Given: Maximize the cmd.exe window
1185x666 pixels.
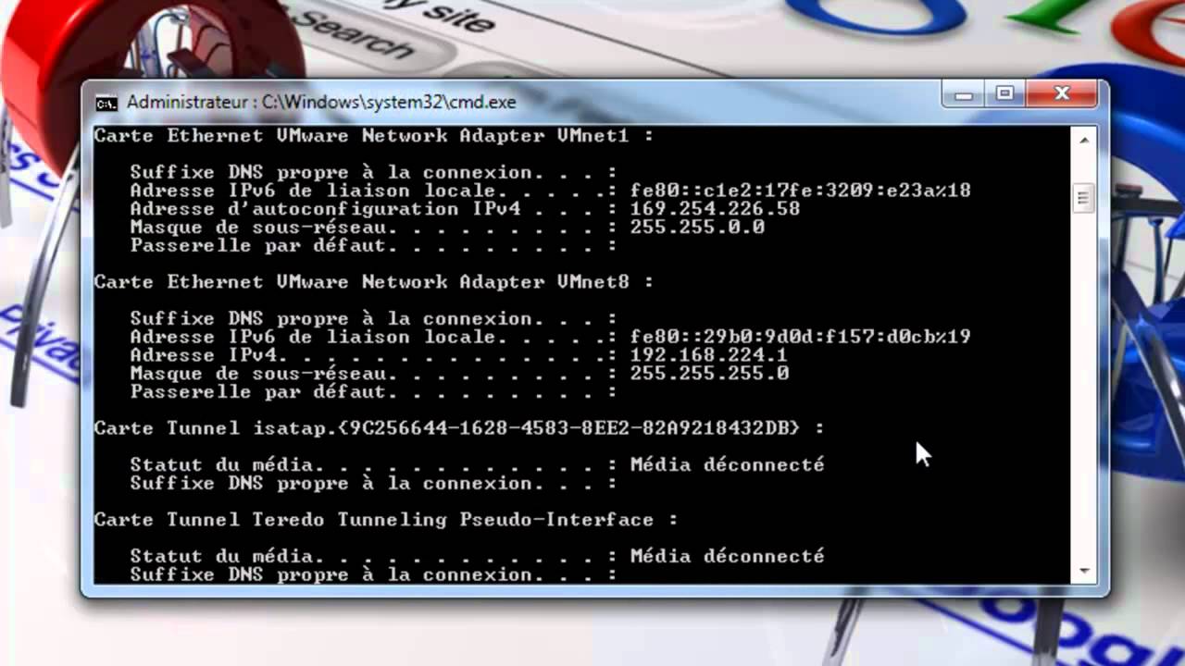Looking at the screenshot, I should click(1004, 94).
